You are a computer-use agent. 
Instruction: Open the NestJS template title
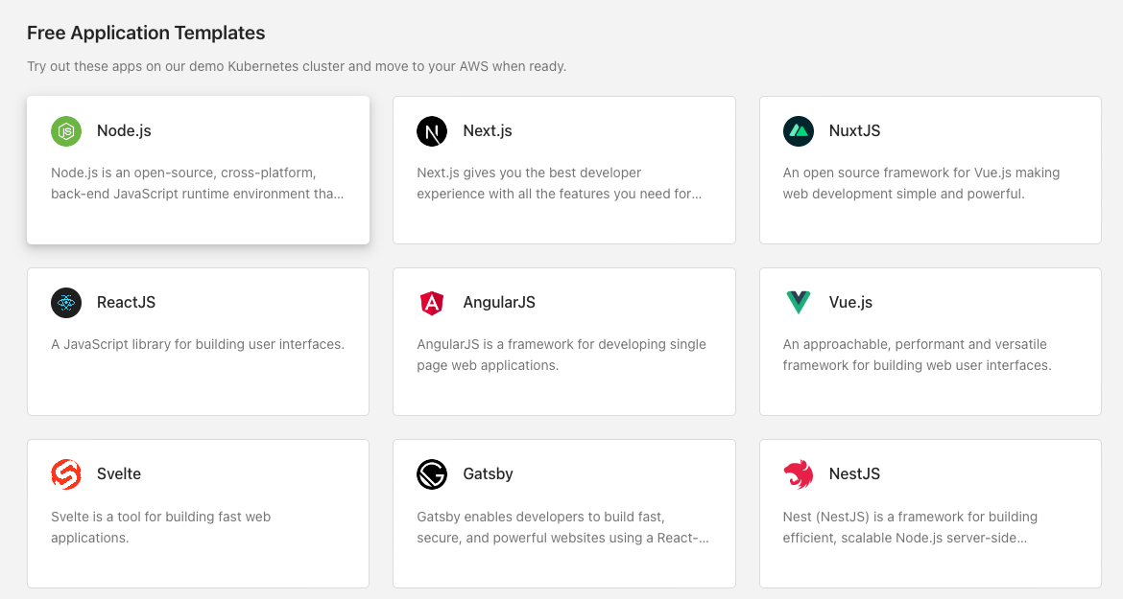[854, 473]
